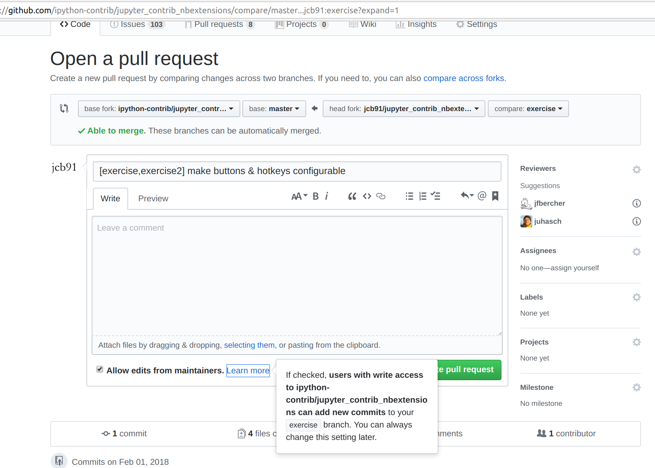Image resolution: width=655 pixels, height=468 pixels.
Task: Open the Projects repository tab
Action: click(x=302, y=24)
